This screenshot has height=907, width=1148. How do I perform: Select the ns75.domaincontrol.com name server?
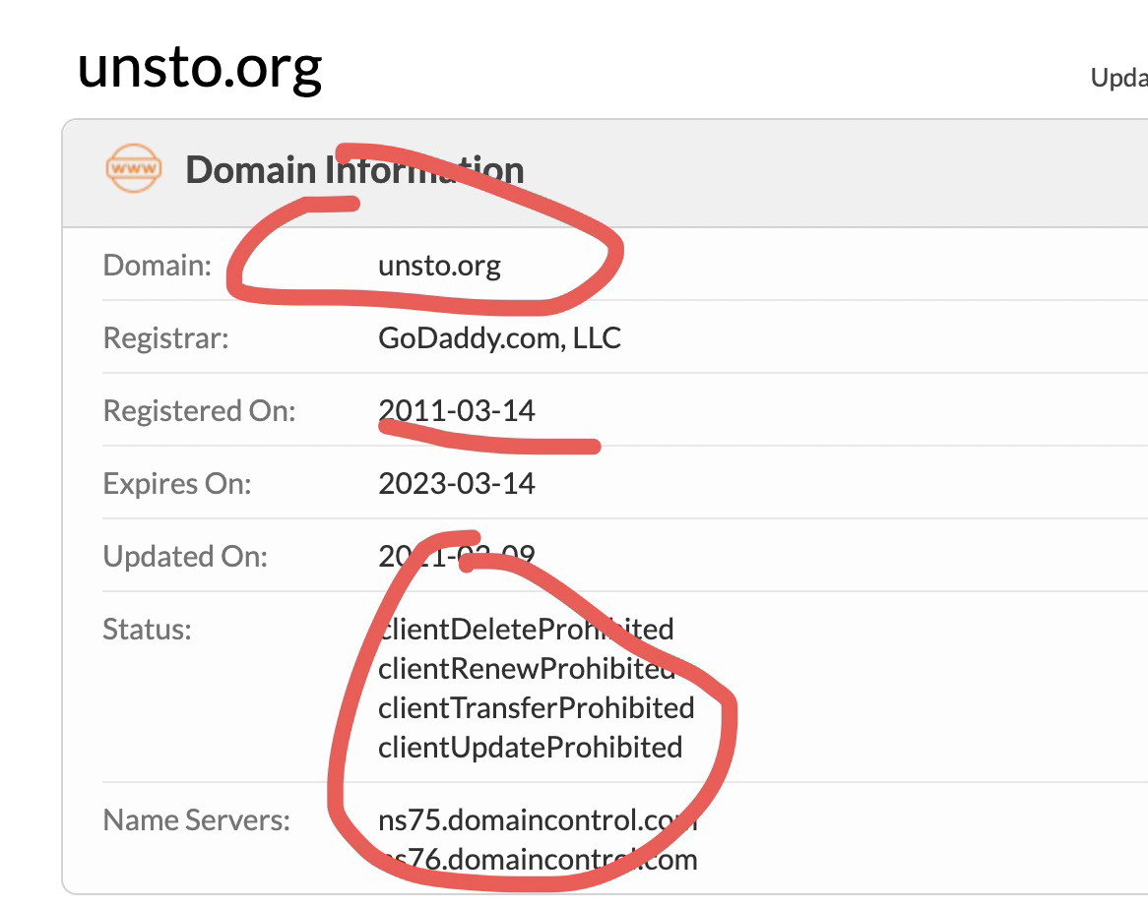538,819
